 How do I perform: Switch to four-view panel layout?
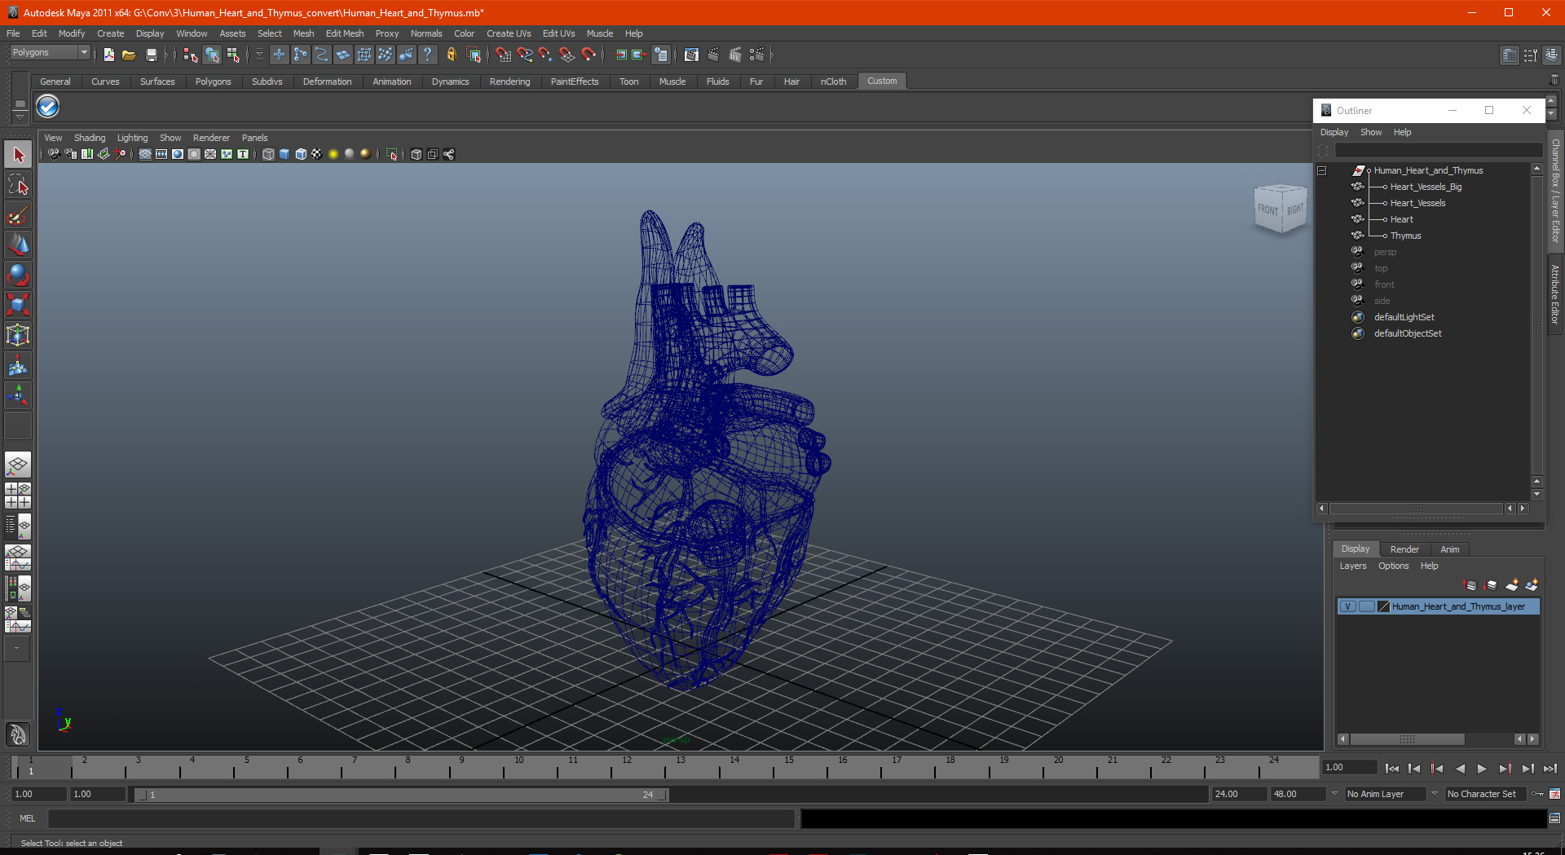point(18,495)
